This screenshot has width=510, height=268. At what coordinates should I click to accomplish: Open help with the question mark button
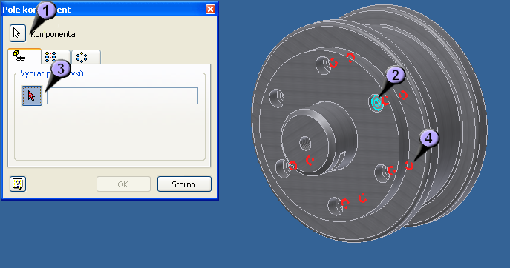pyautogui.click(x=18, y=184)
